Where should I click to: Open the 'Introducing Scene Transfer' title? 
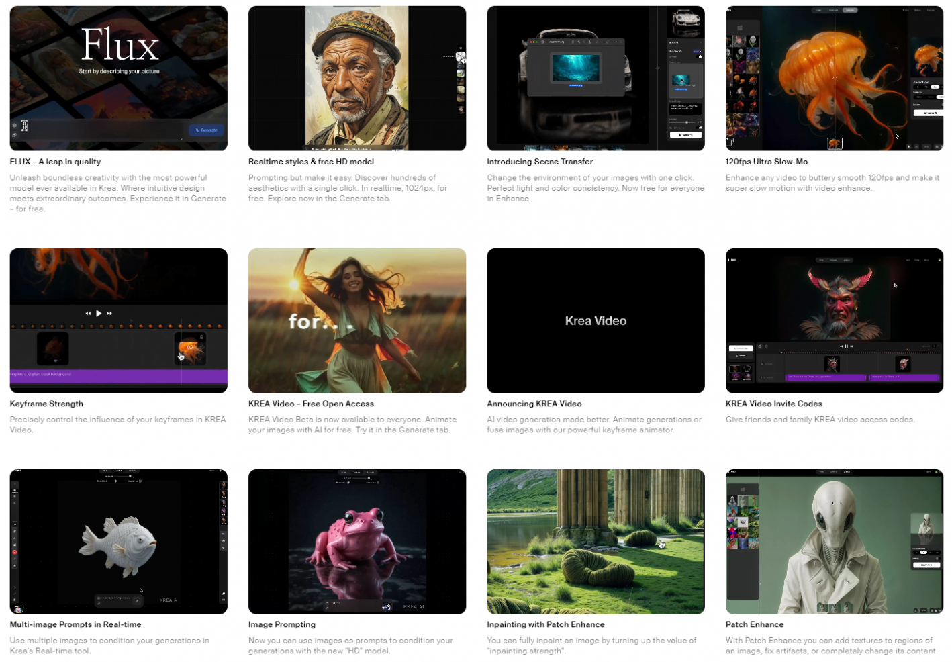(x=540, y=162)
